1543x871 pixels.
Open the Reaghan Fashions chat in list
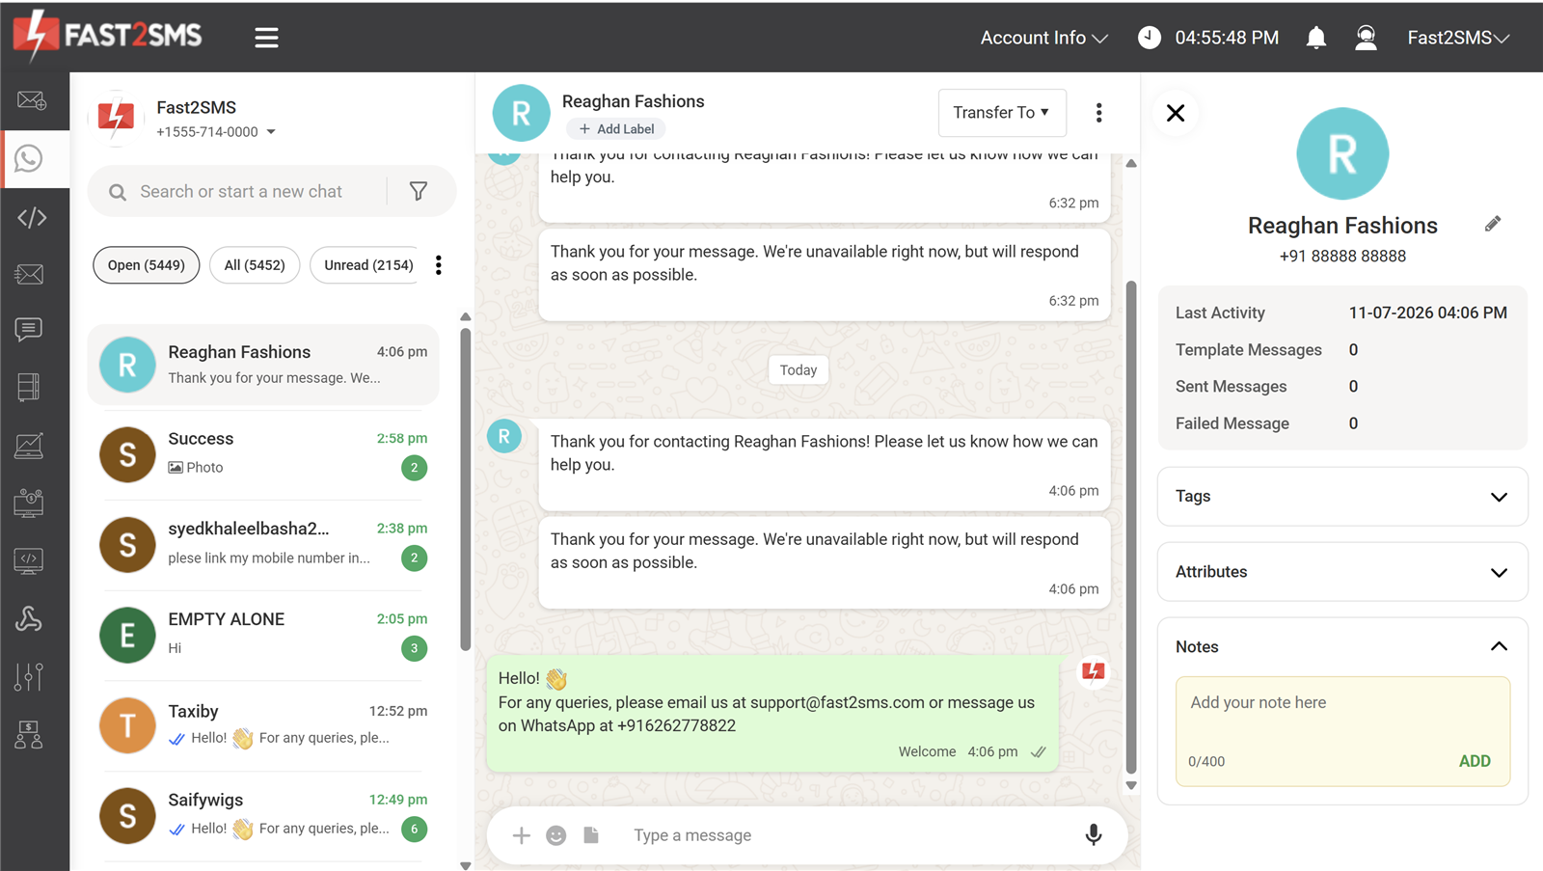pos(262,365)
